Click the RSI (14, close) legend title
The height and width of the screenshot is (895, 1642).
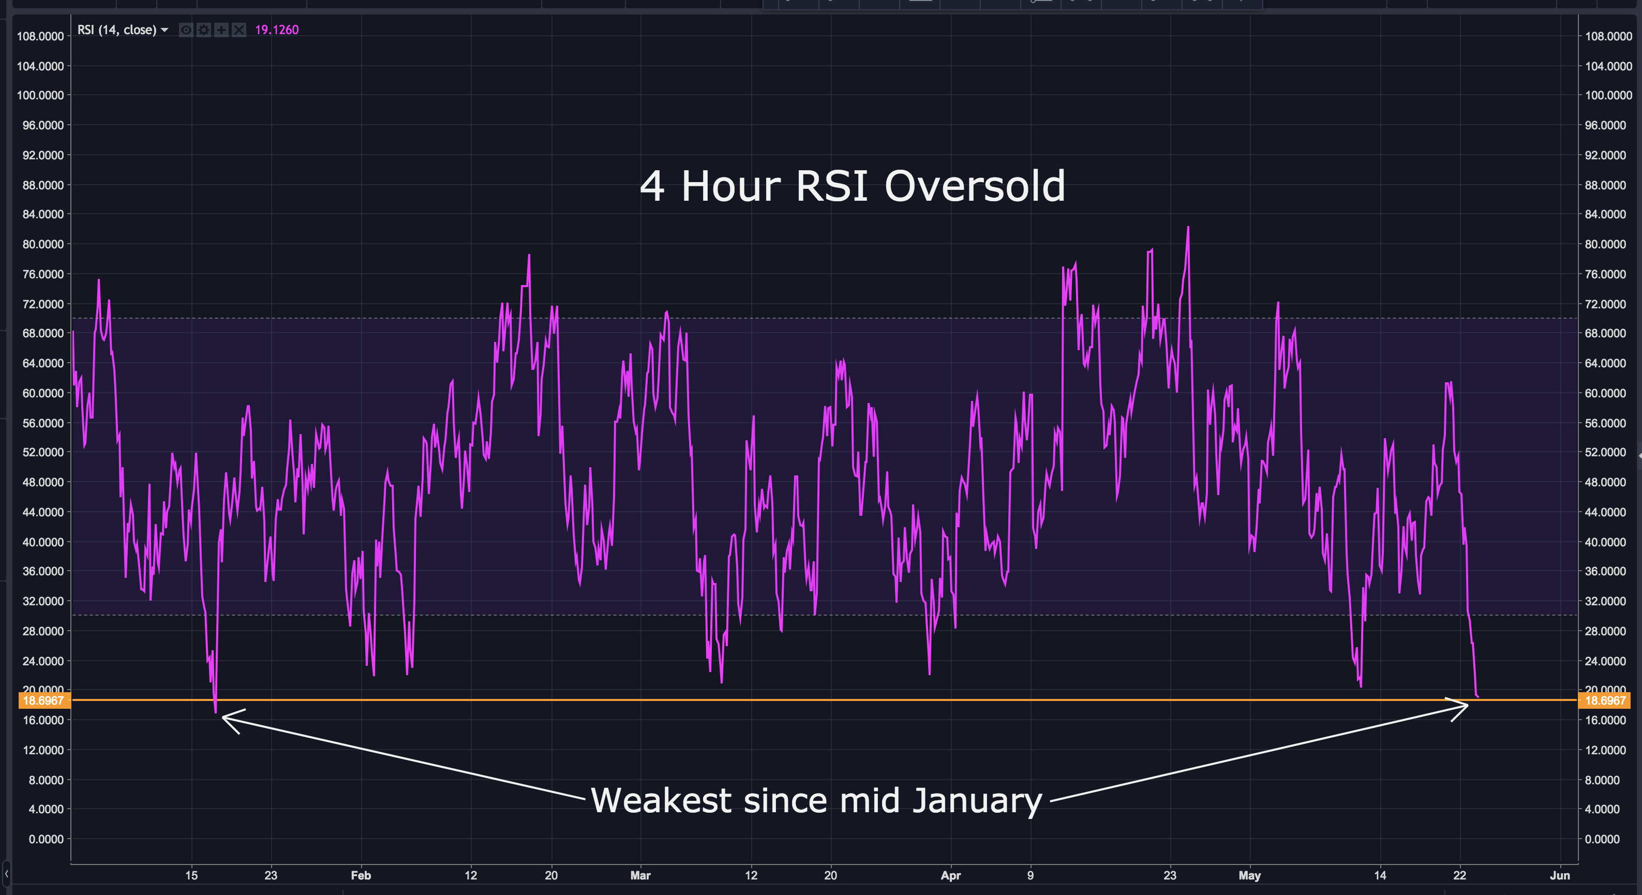116,30
